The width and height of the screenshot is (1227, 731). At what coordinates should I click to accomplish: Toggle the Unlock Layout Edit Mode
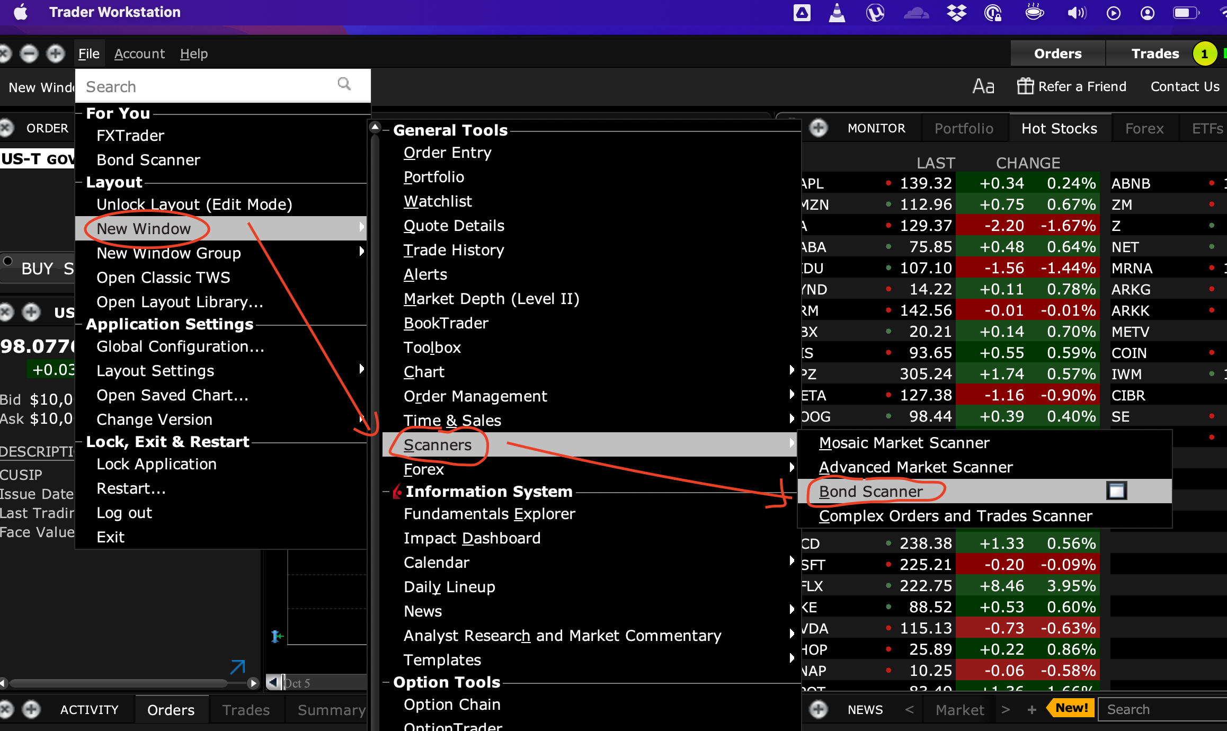coord(193,204)
